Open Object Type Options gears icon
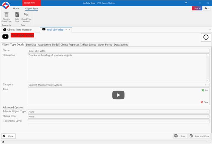The width and height of the screenshot is (212, 144). pos(26,14)
